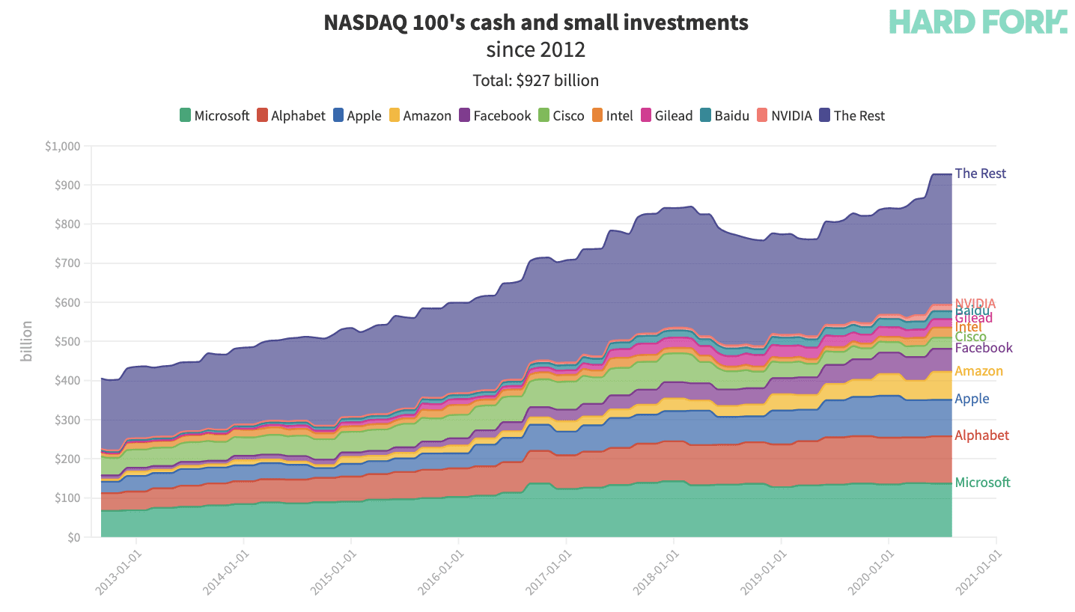Click the chart title heading
The width and height of the screenshot is (1075, 612).
[536, 22]
